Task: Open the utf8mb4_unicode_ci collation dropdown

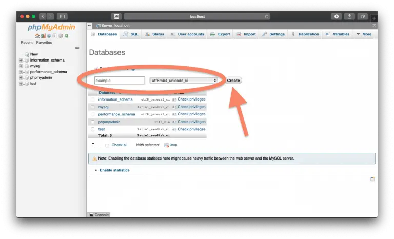Action: 184,81
